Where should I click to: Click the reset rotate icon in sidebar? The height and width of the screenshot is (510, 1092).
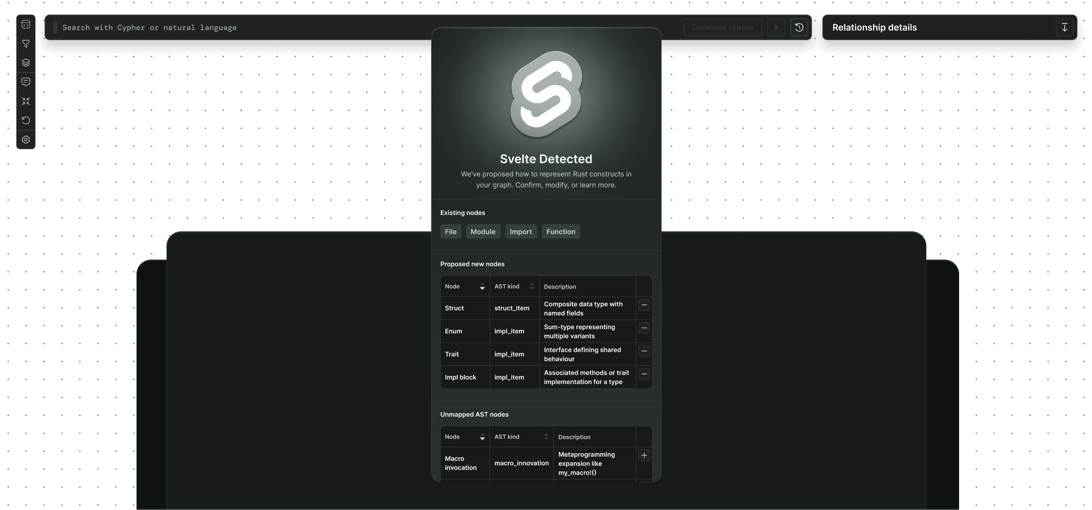[26, 120]
